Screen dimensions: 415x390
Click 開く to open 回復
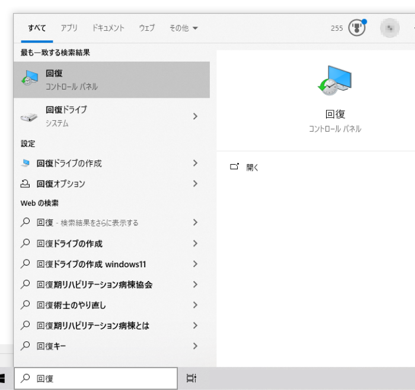pyautogui.click(x=252, y=167)
